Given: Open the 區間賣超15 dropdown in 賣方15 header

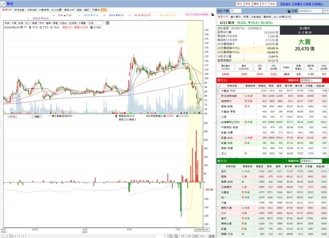Looking at the screenshot, I should tap(311, 161).
